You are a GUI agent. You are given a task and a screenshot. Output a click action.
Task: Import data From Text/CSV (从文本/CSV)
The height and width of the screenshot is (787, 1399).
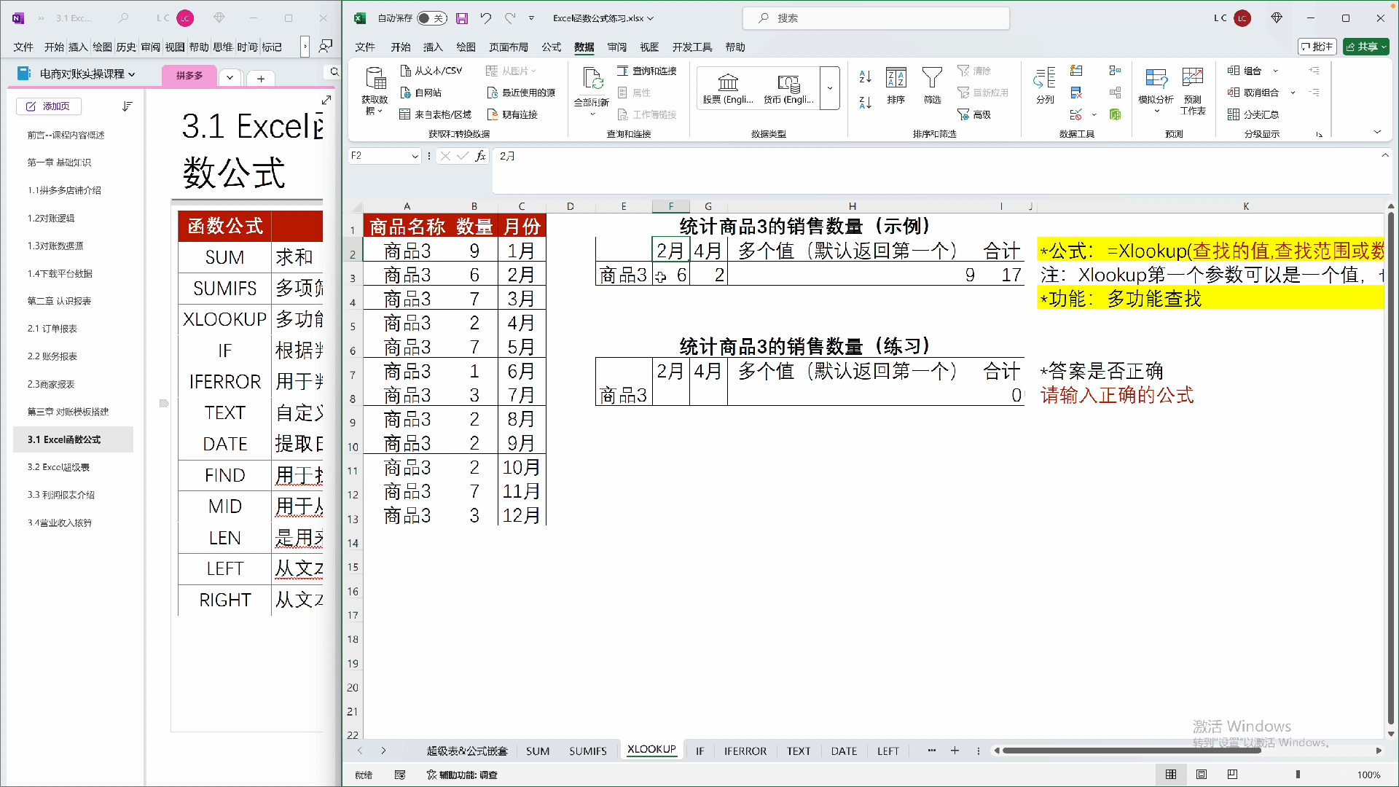click(x=431, y=71)
